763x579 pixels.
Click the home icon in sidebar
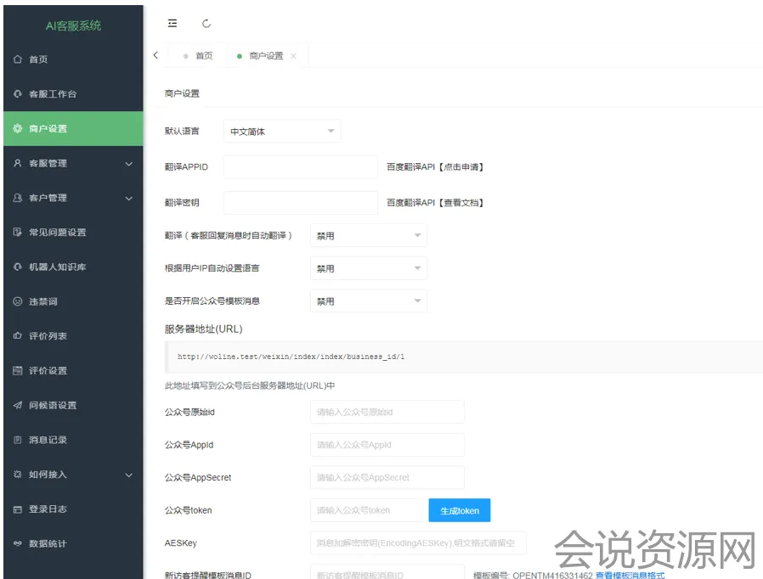(x=17, y=59)
